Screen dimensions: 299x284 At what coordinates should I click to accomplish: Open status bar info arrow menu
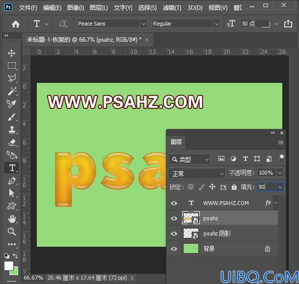[132, 278]
